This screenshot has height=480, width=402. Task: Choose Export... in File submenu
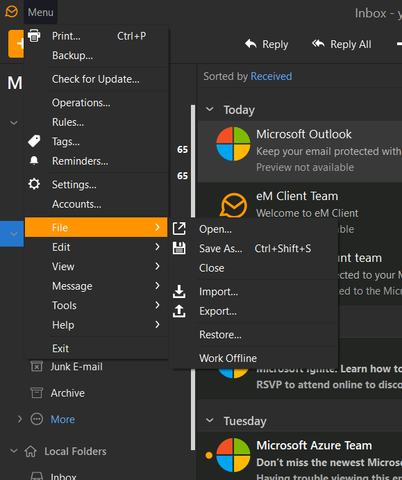[253, 311]
